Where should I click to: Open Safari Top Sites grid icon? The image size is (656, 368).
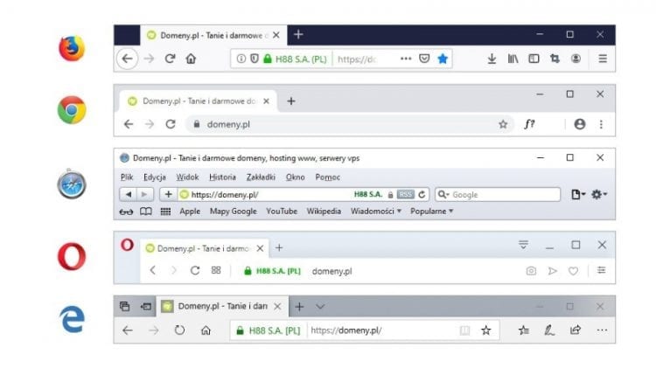pyautogui.click(x=165, y=212)
